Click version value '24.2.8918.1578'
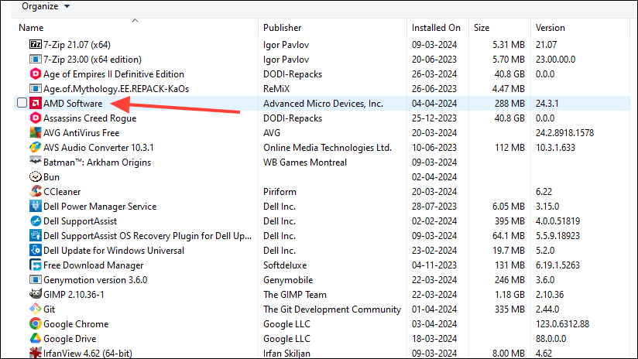This screenshot has height=359, width=638. coord(564,133)
